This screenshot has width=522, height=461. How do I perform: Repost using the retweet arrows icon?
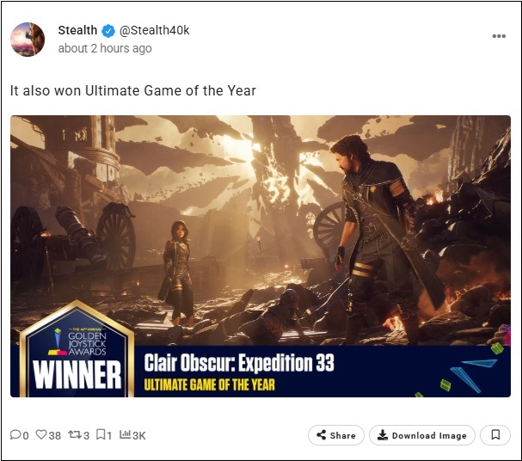[x=73, y=435]
